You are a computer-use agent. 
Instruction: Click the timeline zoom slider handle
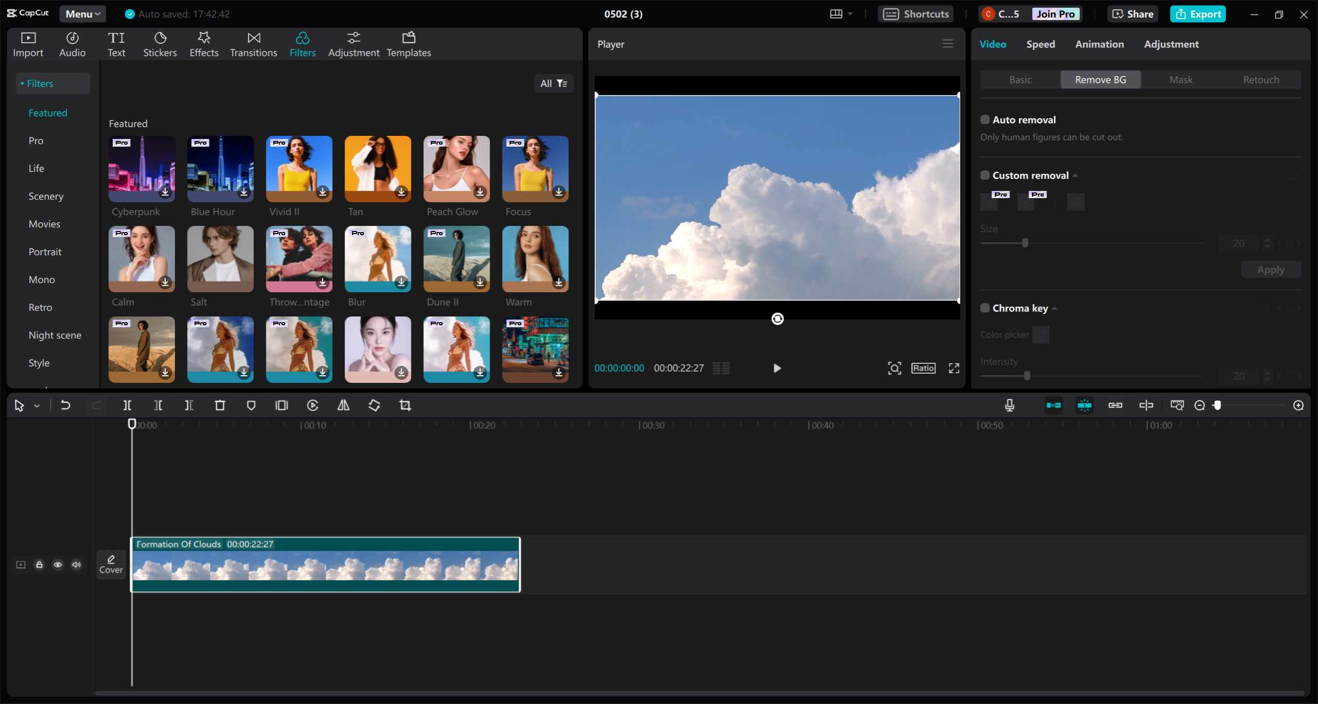click(x=1218, y=406)
